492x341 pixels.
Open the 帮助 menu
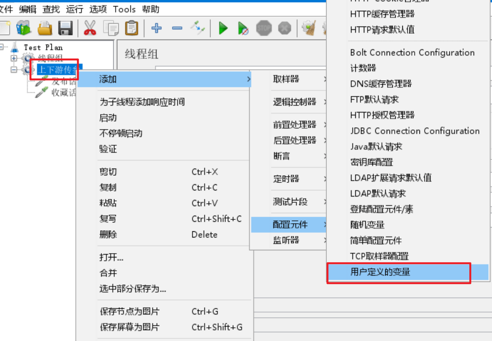150,9
